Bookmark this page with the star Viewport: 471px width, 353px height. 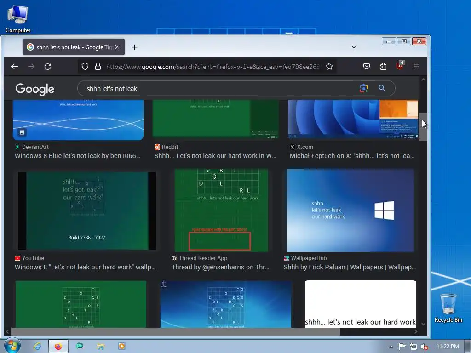point(329,66)
